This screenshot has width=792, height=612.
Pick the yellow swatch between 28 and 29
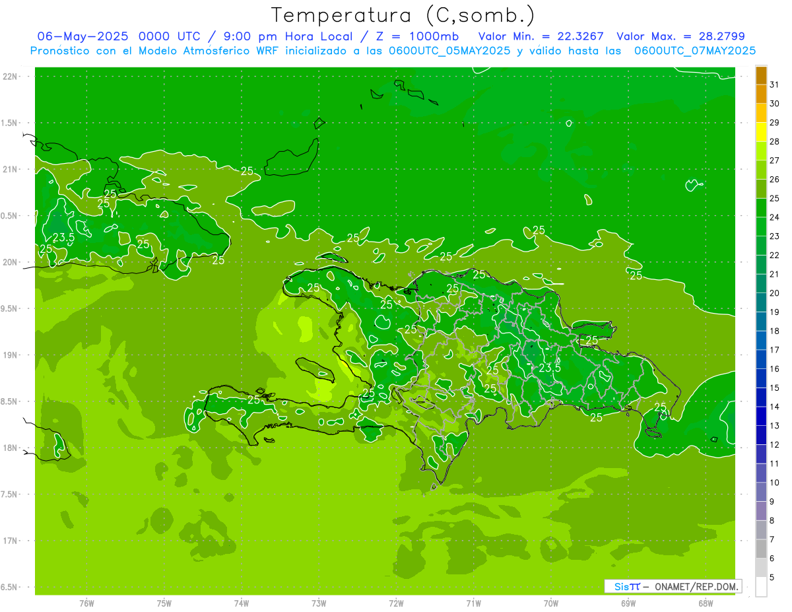[761, 132]
